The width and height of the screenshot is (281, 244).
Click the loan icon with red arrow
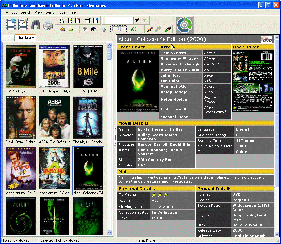(150, 29)
